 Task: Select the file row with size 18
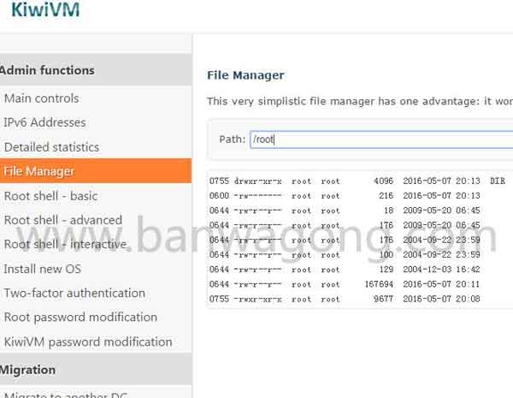345,211
